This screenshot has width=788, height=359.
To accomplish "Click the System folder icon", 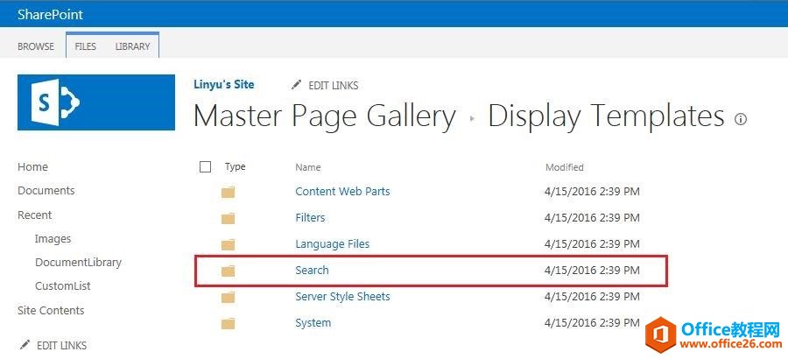I will pos(229,323).
